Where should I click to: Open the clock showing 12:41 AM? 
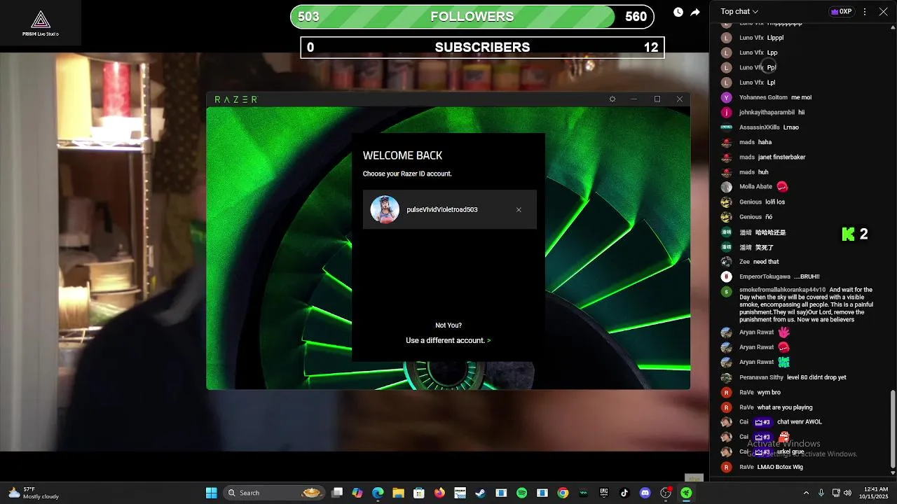point(874,493)
